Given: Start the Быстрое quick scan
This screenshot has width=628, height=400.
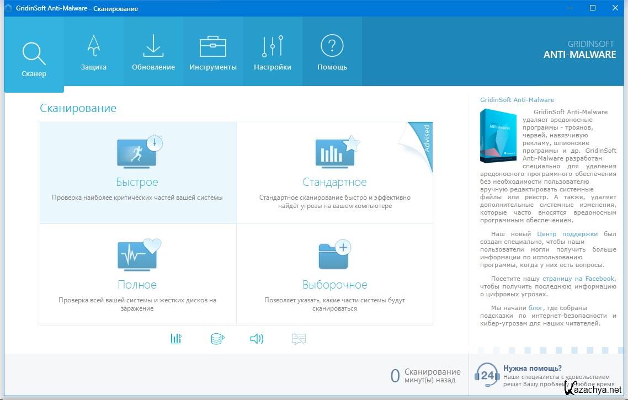Looking at the screenshot, I should [x=137, y=172].
